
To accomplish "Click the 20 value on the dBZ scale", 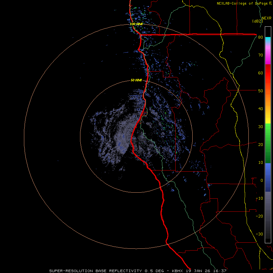I will pos(261,145).
